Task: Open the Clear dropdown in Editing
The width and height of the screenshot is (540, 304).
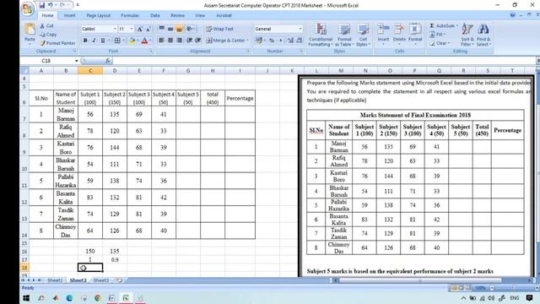Action: (440, 43)
